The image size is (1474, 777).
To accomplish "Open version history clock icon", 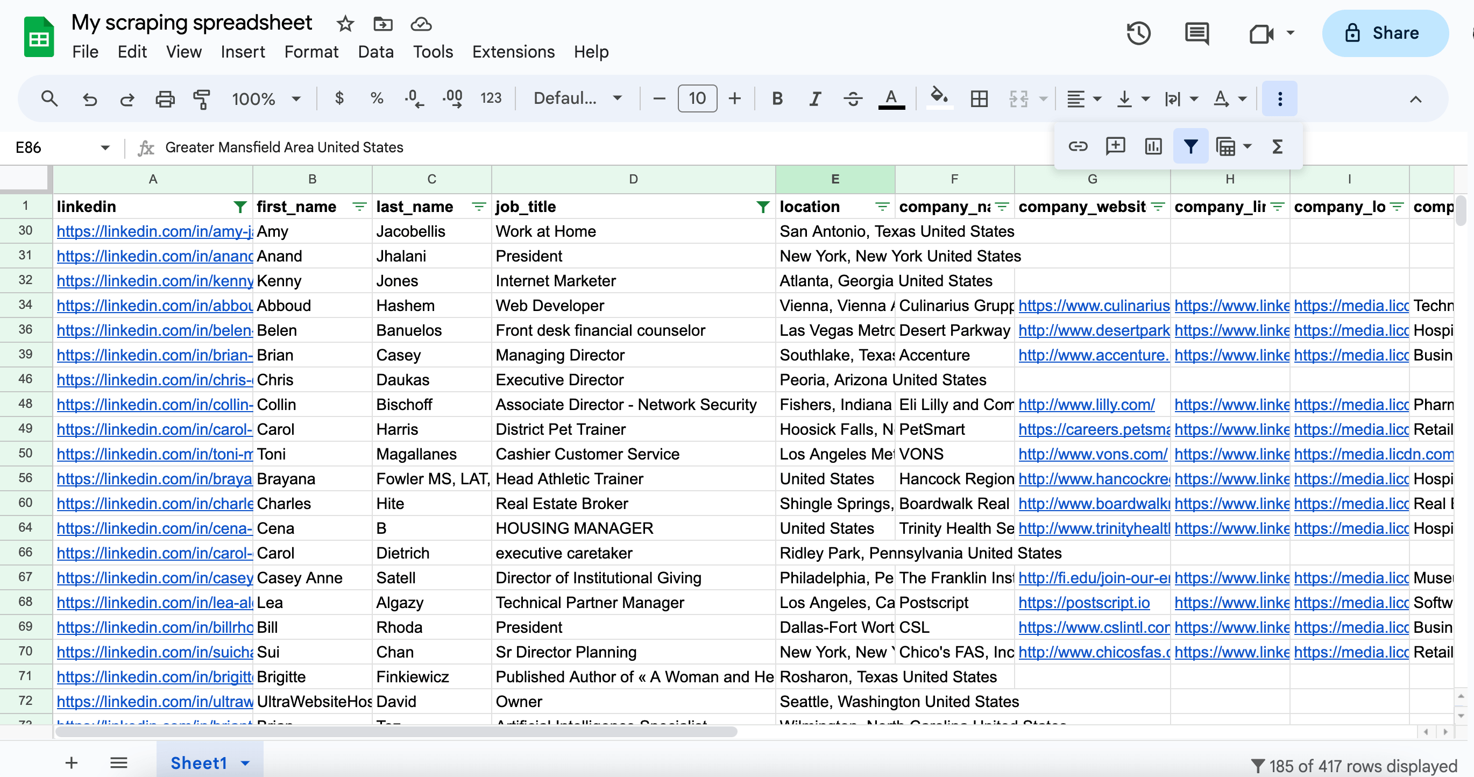I will pyautogui.click(x=1138, y=33).
